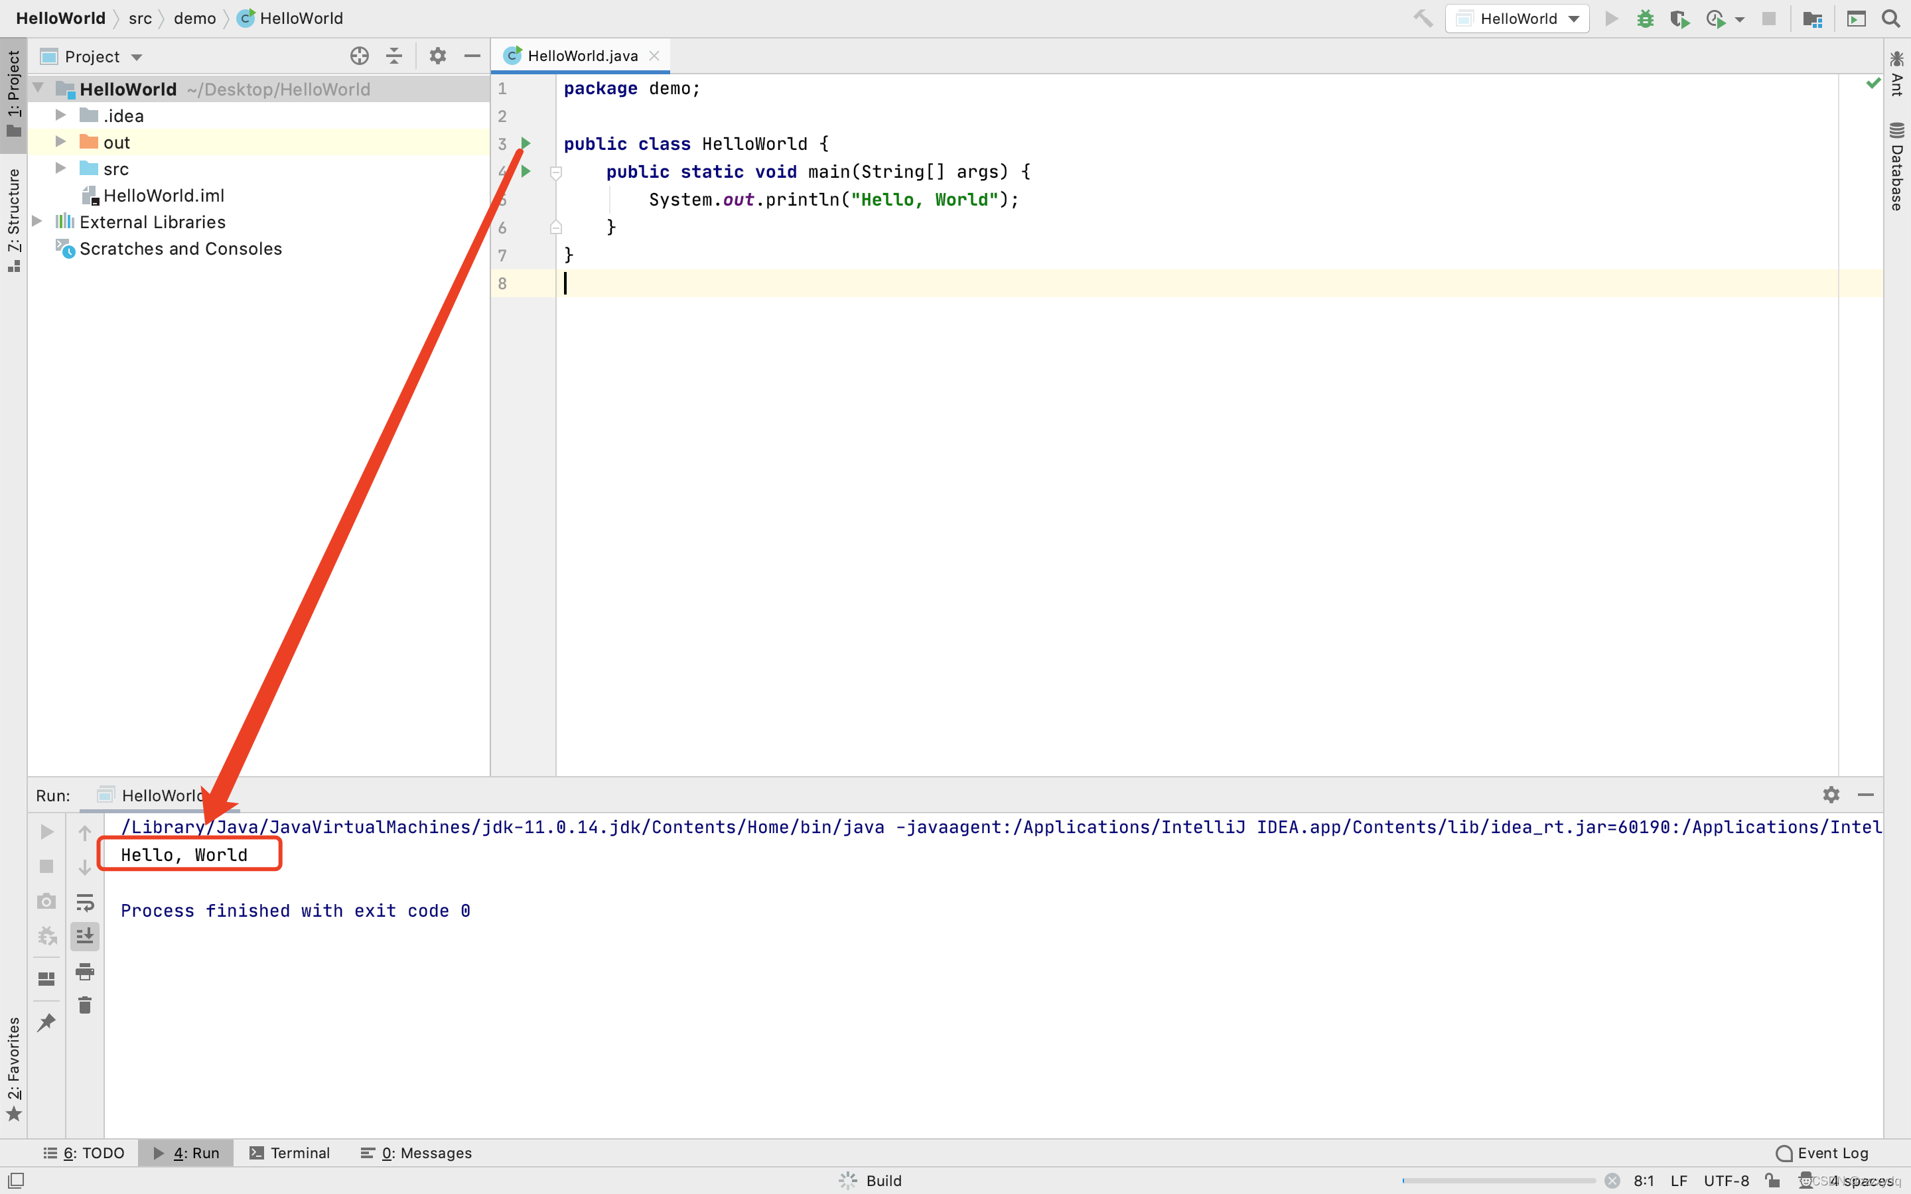
Task: Open Search Everywhere with the magnifier icon
Action: [1890, 18]
